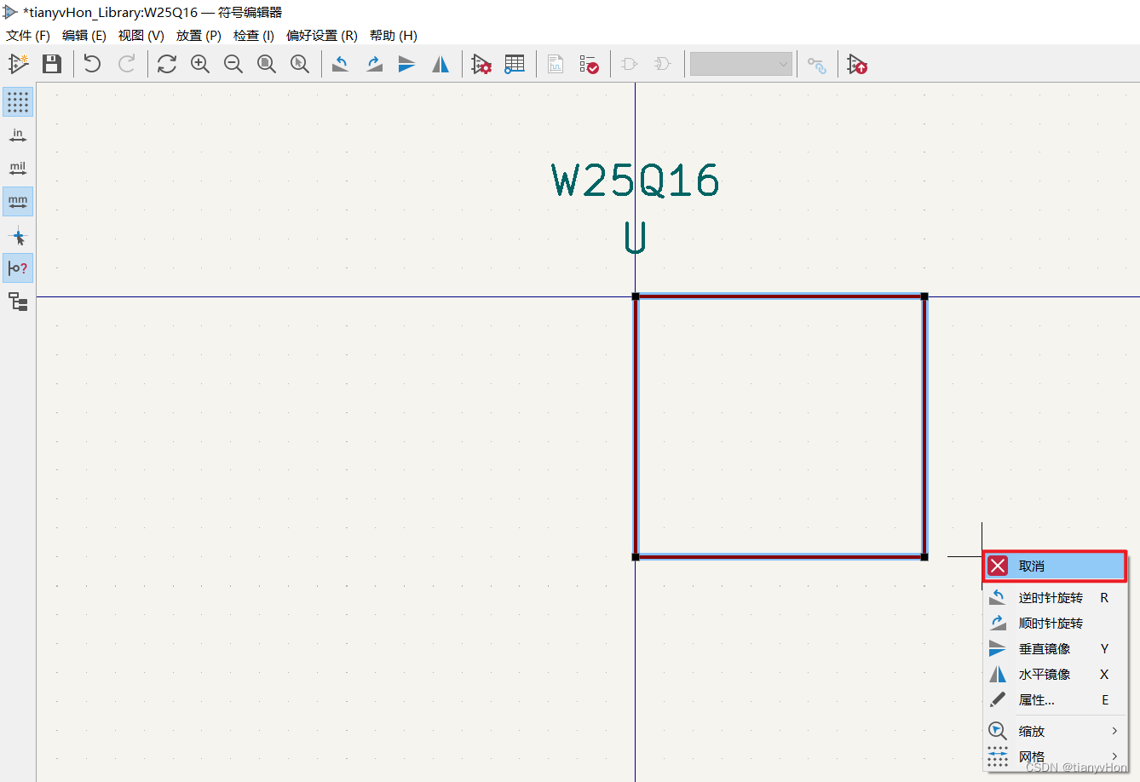Toggle the symbol library tree panel
This screenshot has width=1140, height=782.
(18, 301)
